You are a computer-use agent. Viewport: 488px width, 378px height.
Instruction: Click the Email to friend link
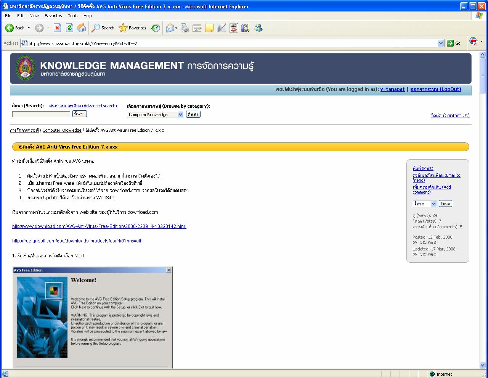point(436,178)
